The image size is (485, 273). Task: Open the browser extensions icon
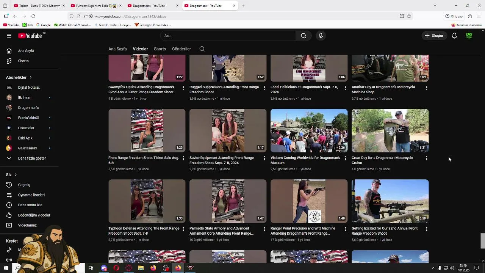click(470, 16)
